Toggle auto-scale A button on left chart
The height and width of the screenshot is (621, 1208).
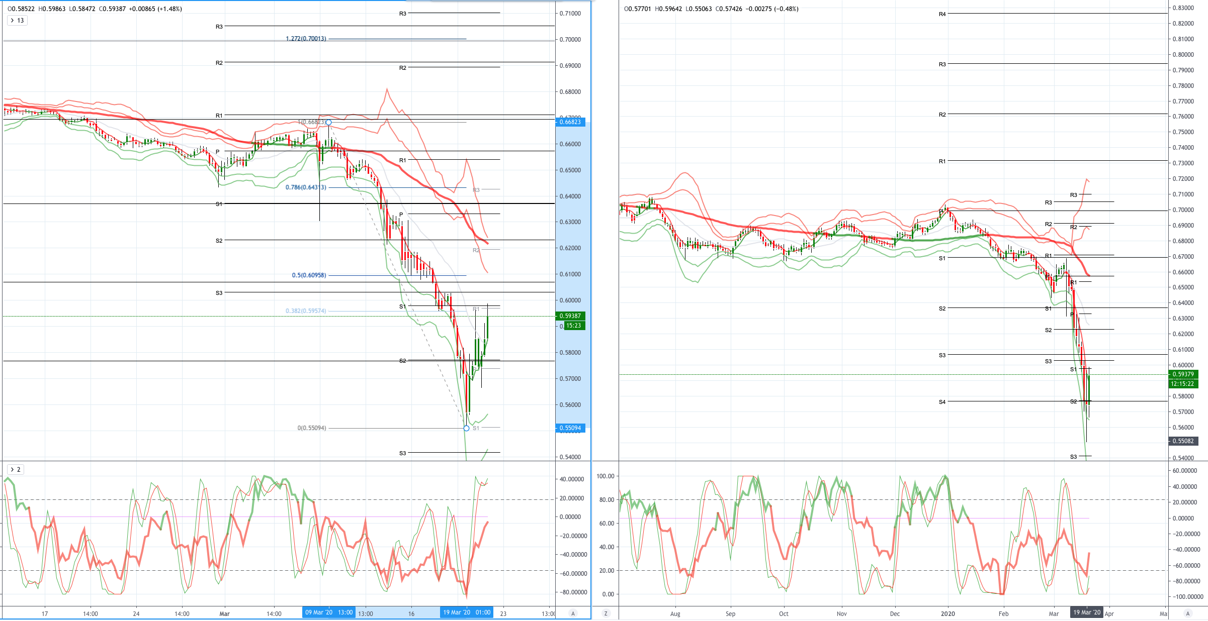[573, 613]
